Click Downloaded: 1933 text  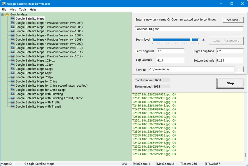pos(148,86)
